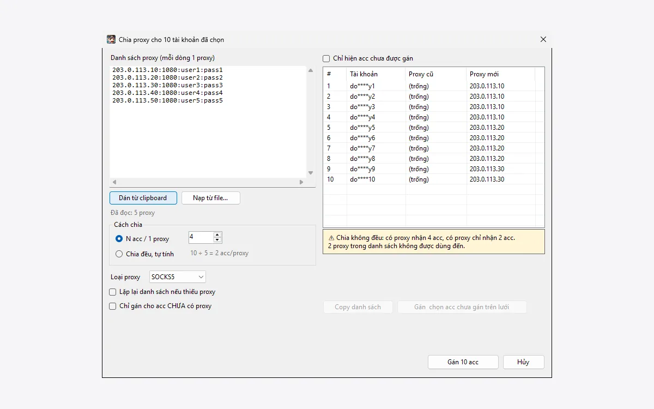Click proxy line '203.0.113.50:1080:user5:pass5'
The height and width of the screenshot is (409, 654).
(167, 101)
